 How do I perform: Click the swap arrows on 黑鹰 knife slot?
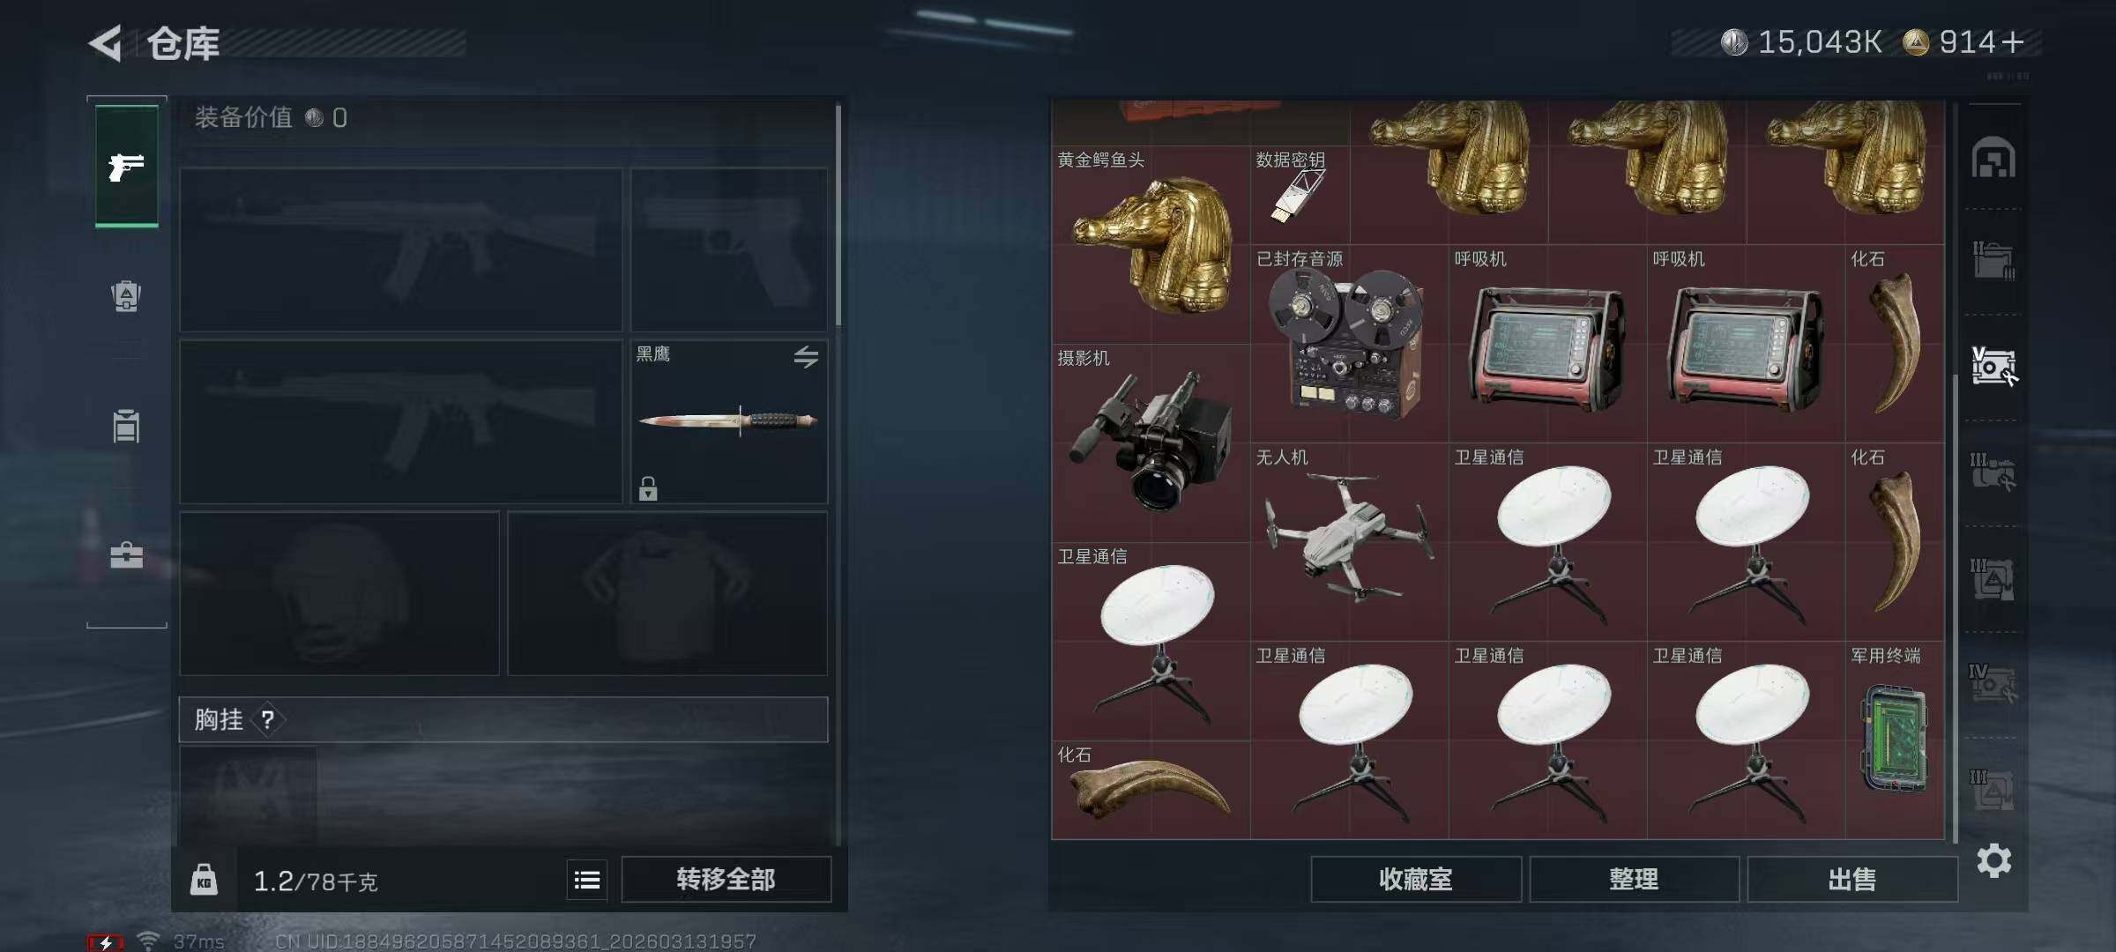[806, 357]
